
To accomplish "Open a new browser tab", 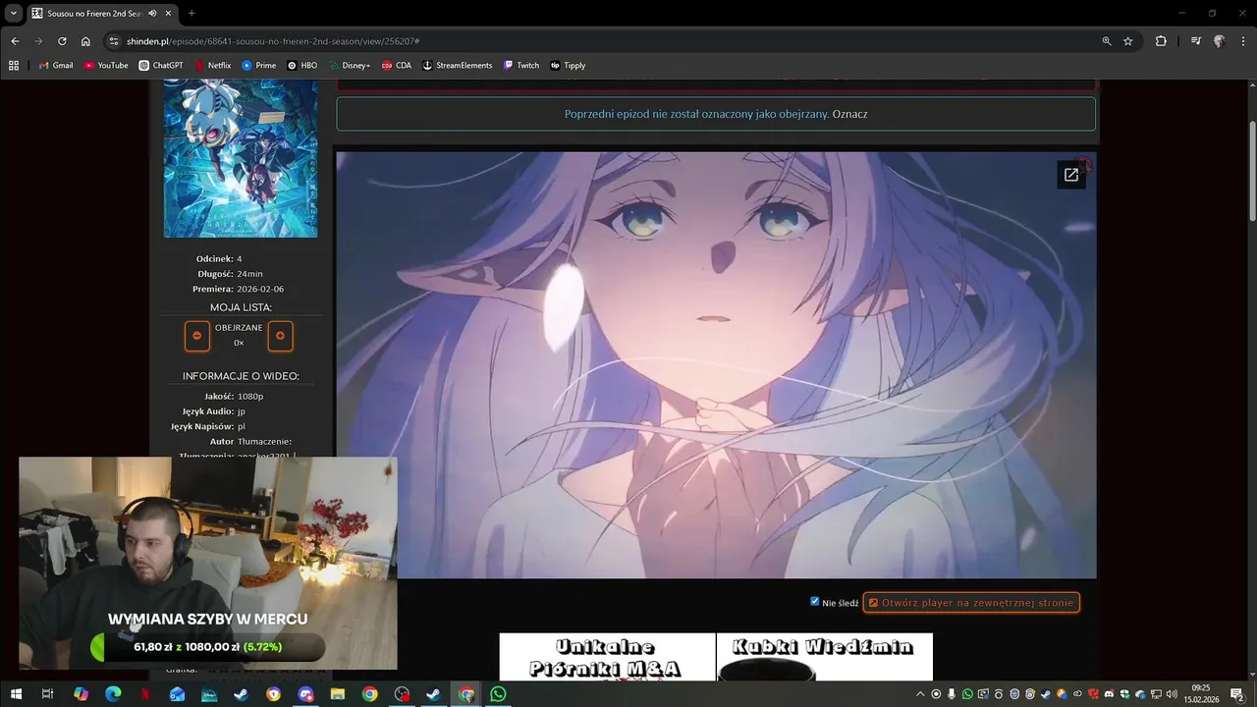I will (191, 13).
